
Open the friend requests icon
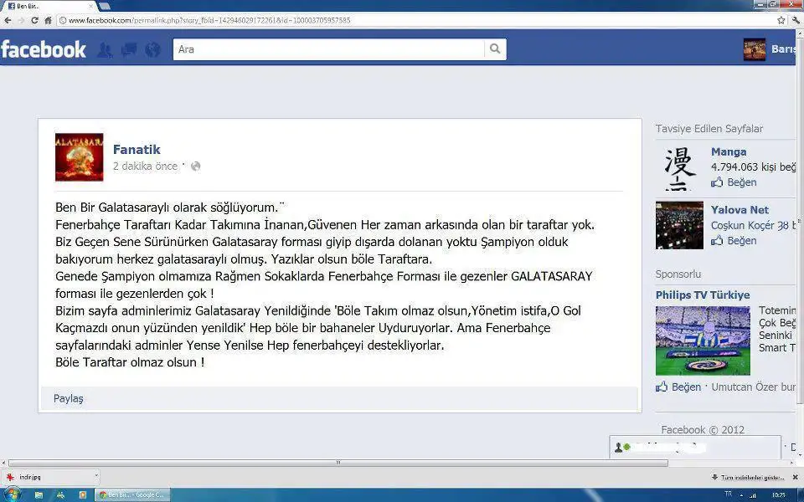105,49
